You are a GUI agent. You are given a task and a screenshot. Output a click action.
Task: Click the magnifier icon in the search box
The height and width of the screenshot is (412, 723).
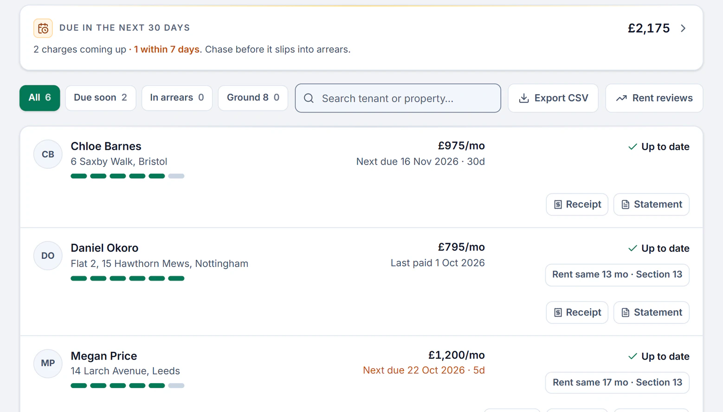coord(309,98)
